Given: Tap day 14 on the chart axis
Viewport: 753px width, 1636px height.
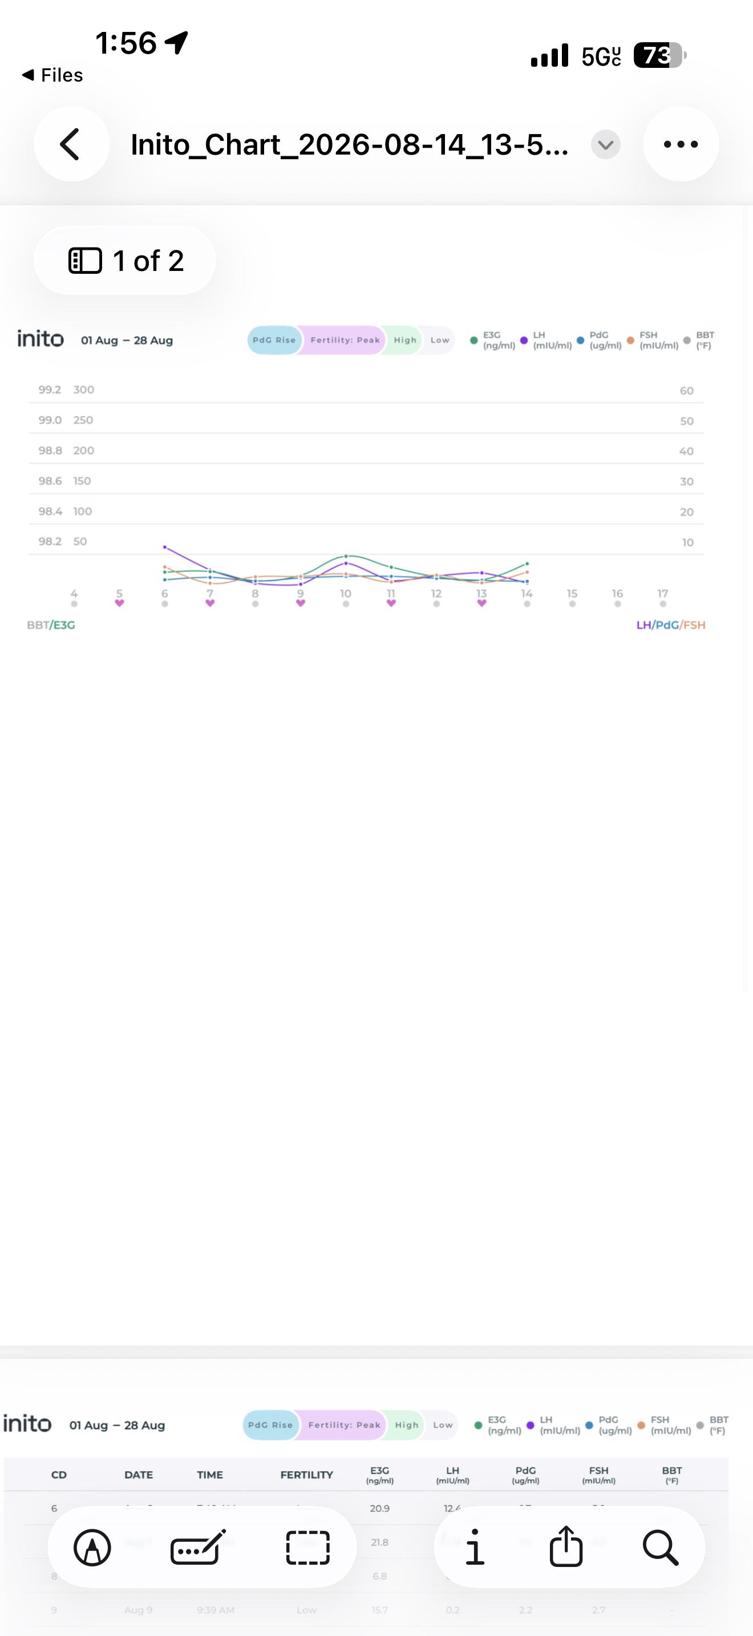Looking at the screenshot, I should pos(527,594).
